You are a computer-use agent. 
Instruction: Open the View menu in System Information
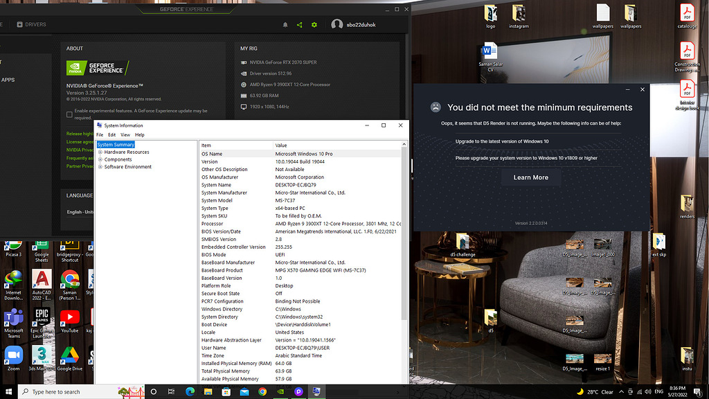(125, 135)
